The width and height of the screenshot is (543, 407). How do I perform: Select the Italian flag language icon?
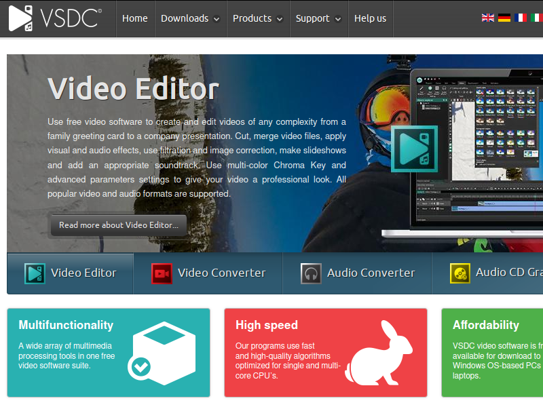(x=537, y=18)
